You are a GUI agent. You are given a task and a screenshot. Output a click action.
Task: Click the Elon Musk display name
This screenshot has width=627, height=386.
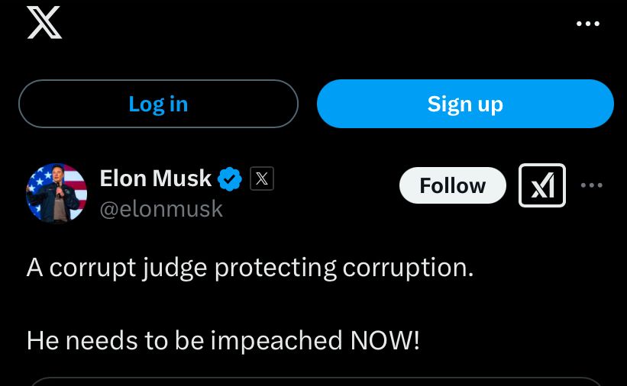[x=155, y=179]
